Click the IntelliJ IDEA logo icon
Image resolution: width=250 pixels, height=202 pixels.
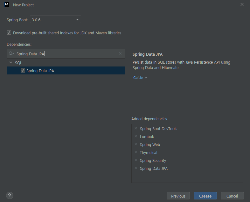(7, 5)
